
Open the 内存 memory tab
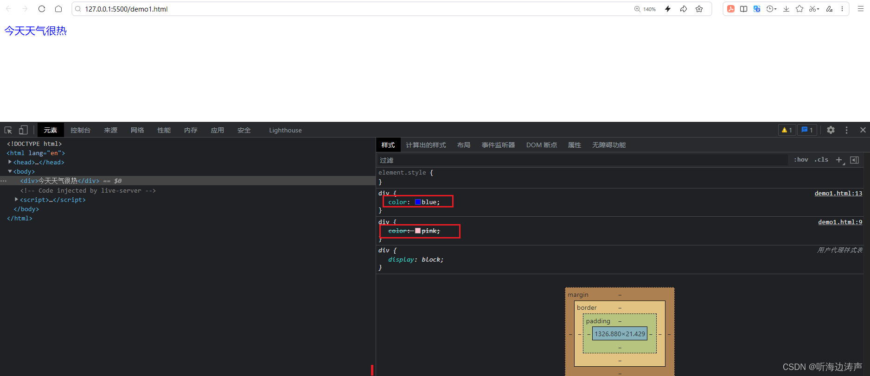191,130
